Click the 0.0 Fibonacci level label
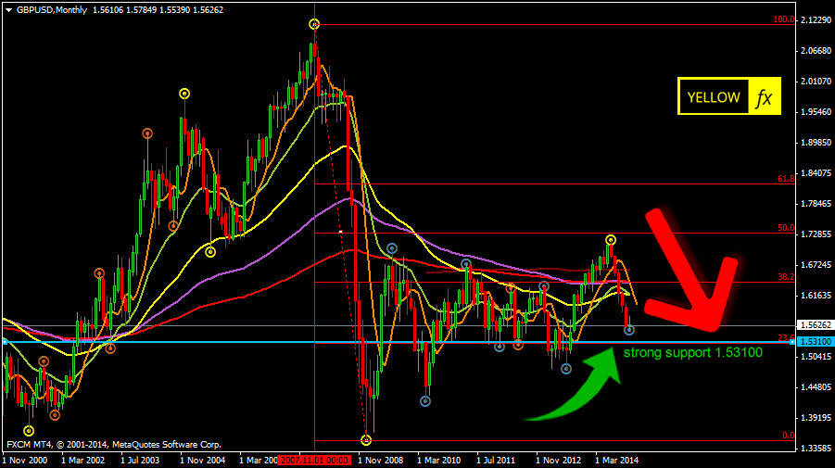 (x=787, y=435)
